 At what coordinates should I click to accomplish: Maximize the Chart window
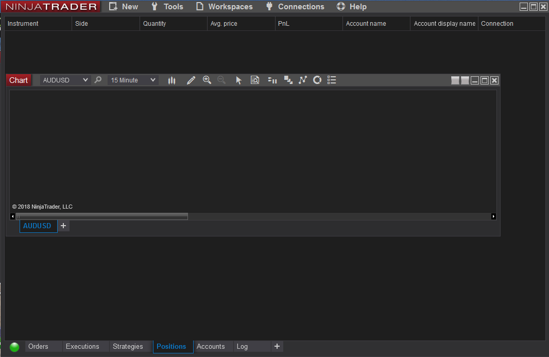[x=485, y=80]
